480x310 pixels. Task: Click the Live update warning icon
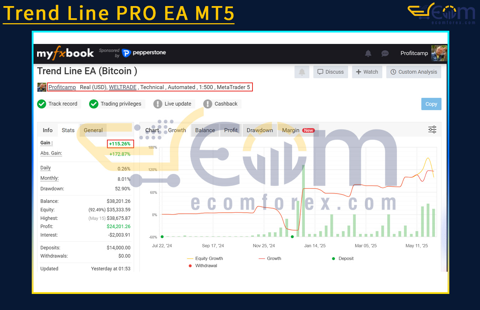pyautogui.click(x=158, y=104)
